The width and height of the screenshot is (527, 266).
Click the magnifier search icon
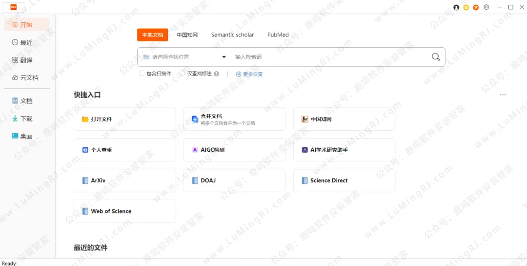pos(436,57)
